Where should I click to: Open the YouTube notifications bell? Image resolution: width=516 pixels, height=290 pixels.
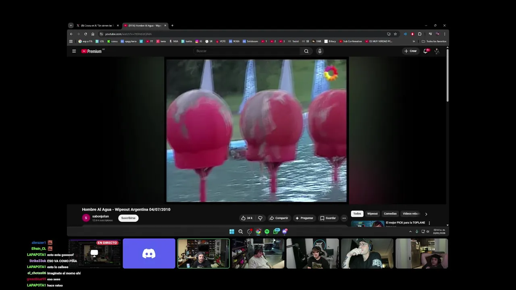[425, 51]
